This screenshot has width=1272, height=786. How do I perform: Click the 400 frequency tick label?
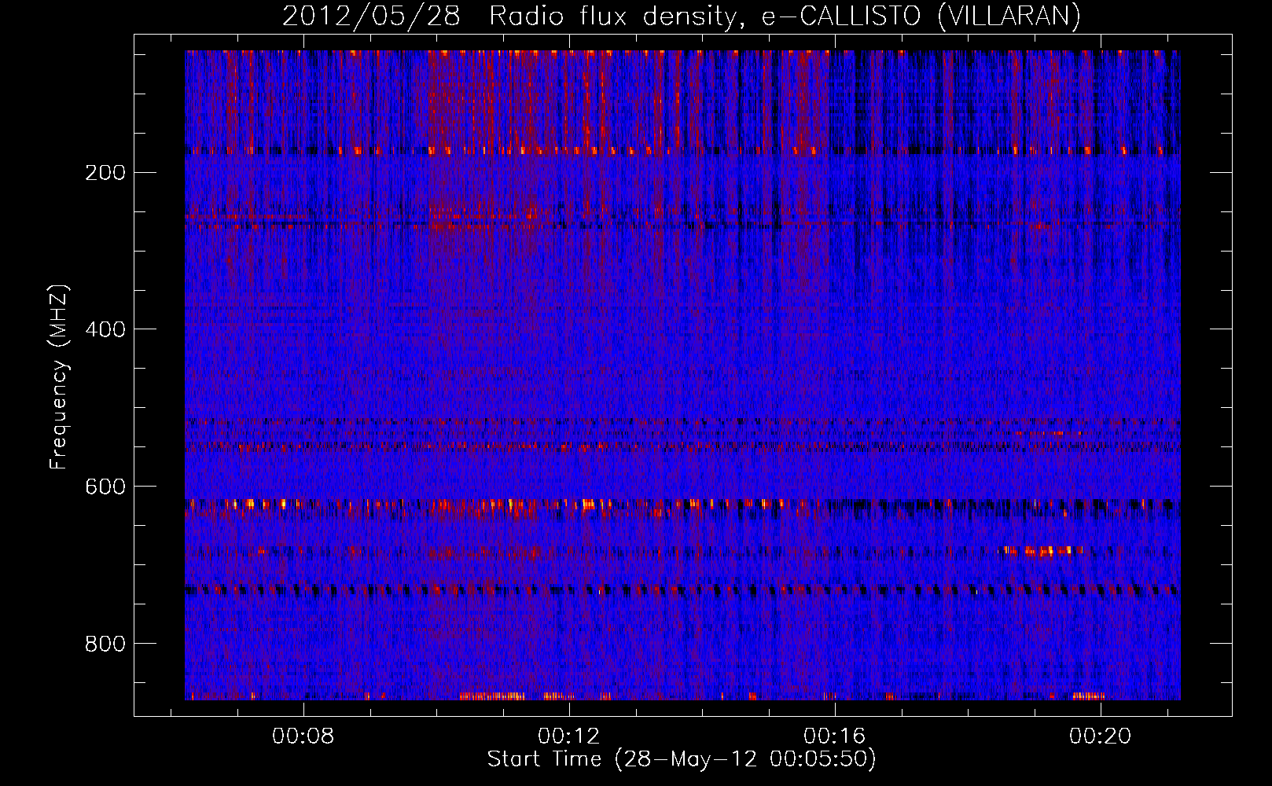[x=105, y=329]
